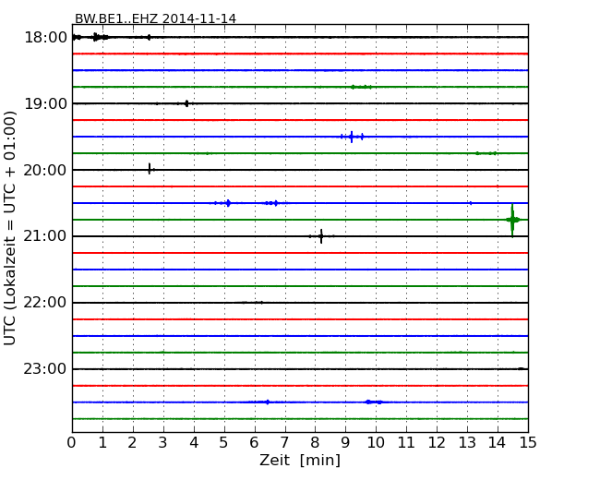
Task: Click the plot title BW.BE1..EHZ 2014-11-14
Action: click(155, 18)
